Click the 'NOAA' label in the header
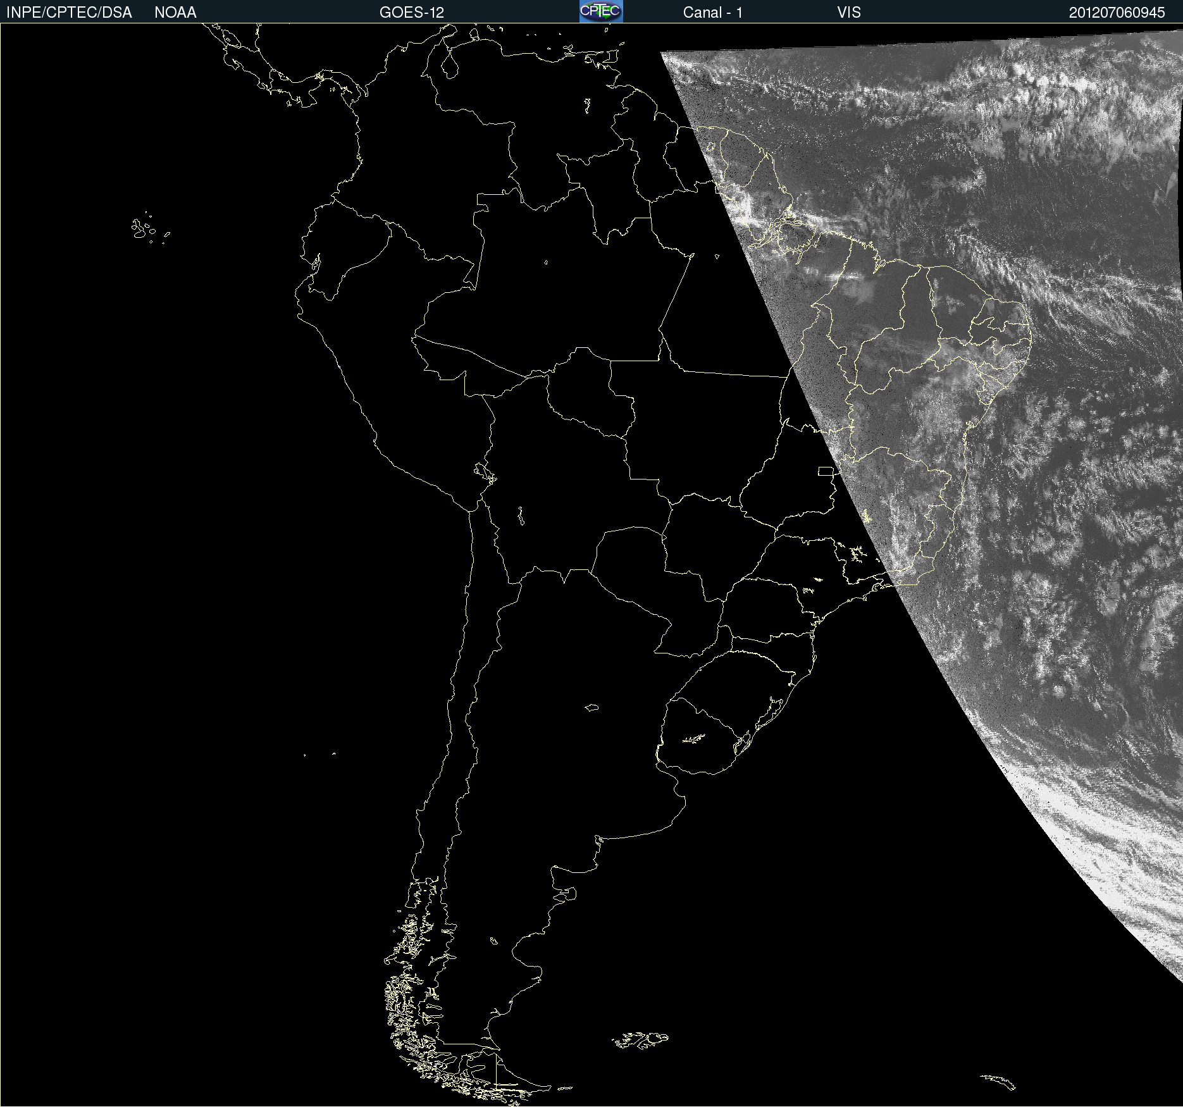 (175, 13)
